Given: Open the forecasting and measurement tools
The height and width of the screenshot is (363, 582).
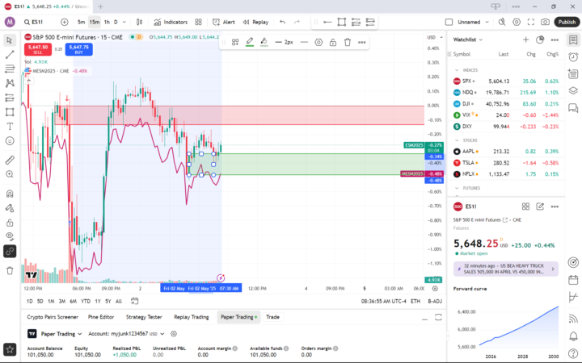Looking at the screenshot, I should [10, 98].
